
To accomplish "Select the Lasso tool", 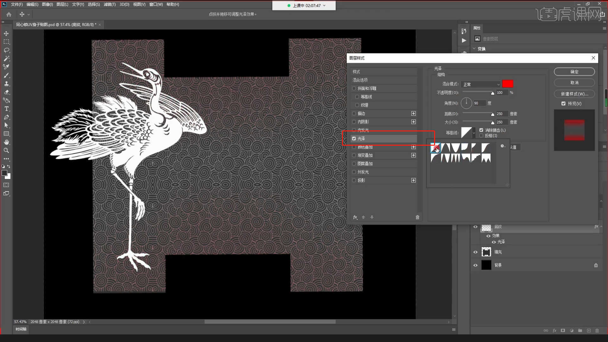I will coord(6,50).
